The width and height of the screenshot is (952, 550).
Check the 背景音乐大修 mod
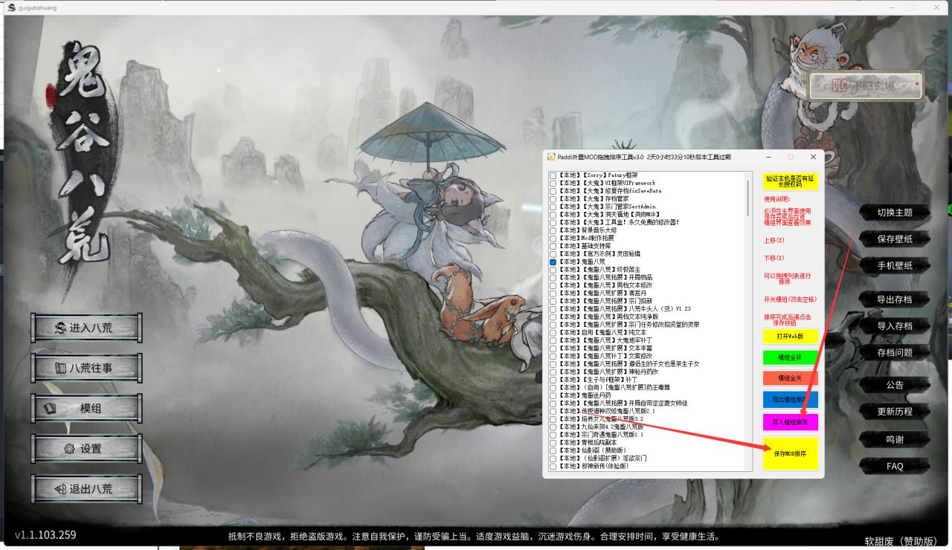(553, 230)
